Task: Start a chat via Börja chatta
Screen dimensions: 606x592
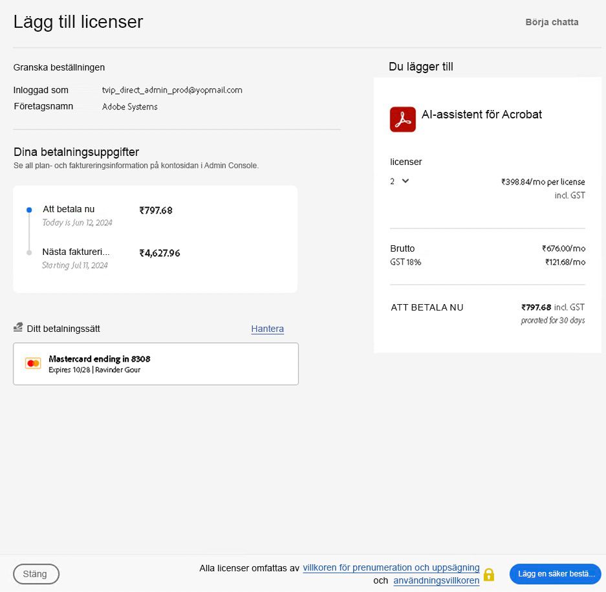Action: coord(552,21)
